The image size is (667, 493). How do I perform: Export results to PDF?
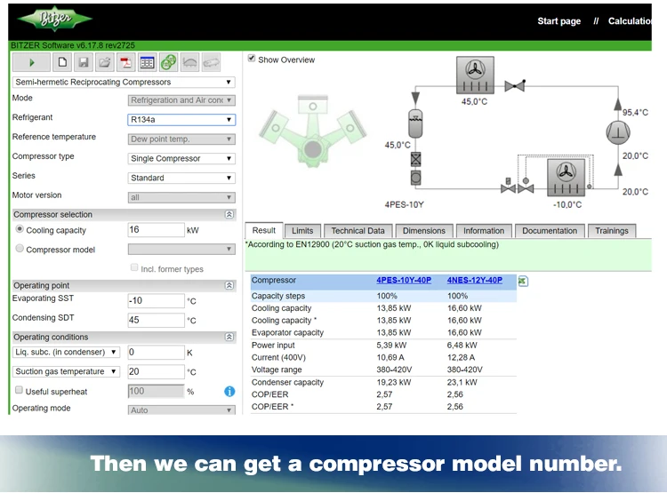coord(126,62)
